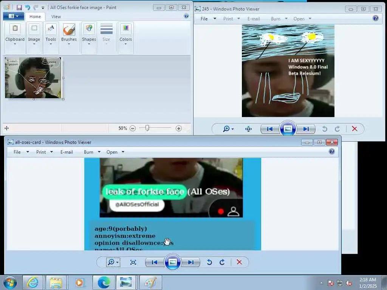Open help in all-oses-card viewer
The width and height of the screenshot is (387, 290).
coord(332,151)
